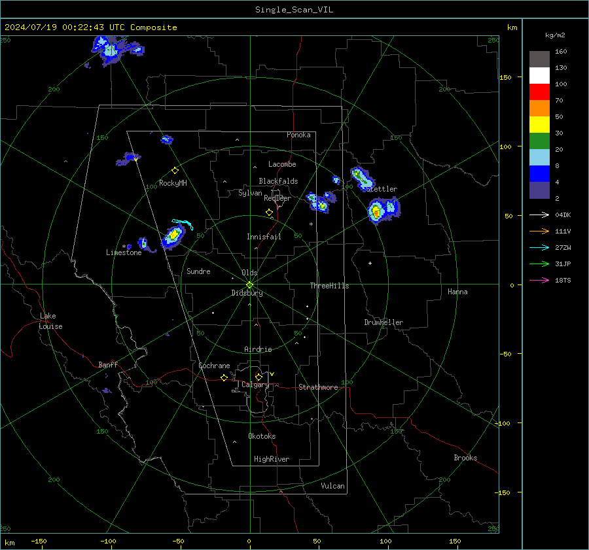
Task: Click the green 31JP arrow in the legend
Action: tap(539, 264)
